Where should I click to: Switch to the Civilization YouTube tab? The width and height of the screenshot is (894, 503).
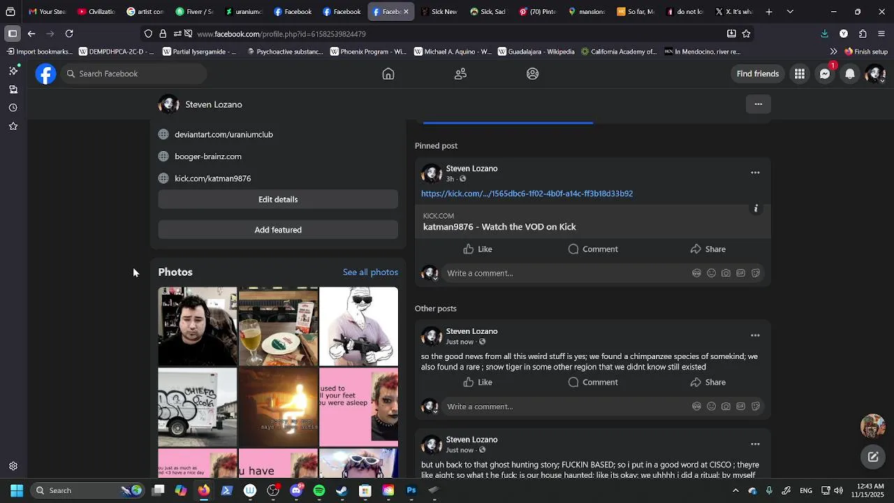point(96,12)
